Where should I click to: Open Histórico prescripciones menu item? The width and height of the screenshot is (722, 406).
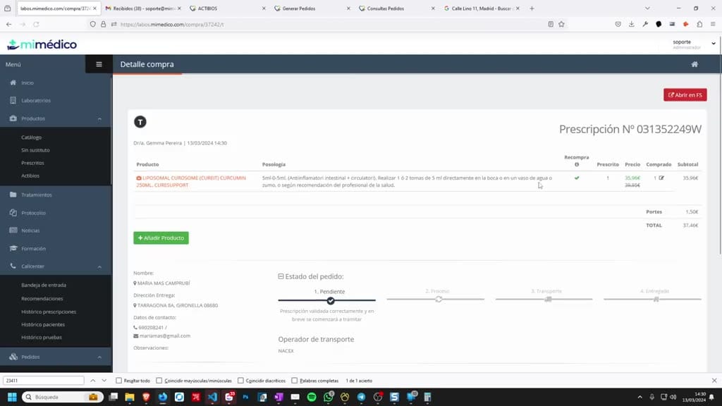click(49, 312)
